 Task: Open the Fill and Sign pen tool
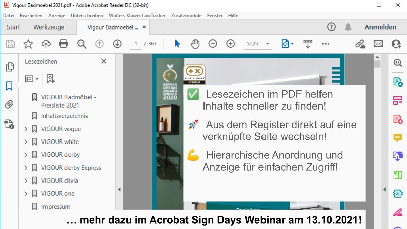tap(398, 212)
